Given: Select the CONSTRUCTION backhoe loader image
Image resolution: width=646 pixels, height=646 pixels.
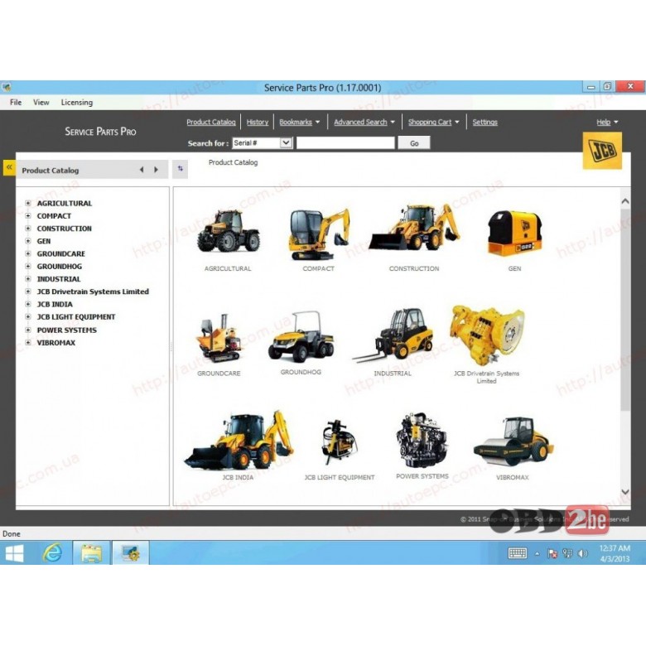Looking at the screenshot, I should pos(414,228).
